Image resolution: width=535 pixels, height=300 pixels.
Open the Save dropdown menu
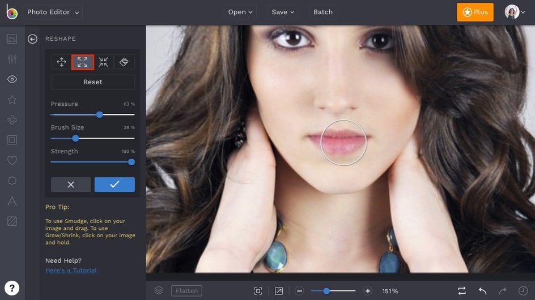[283, 12]
